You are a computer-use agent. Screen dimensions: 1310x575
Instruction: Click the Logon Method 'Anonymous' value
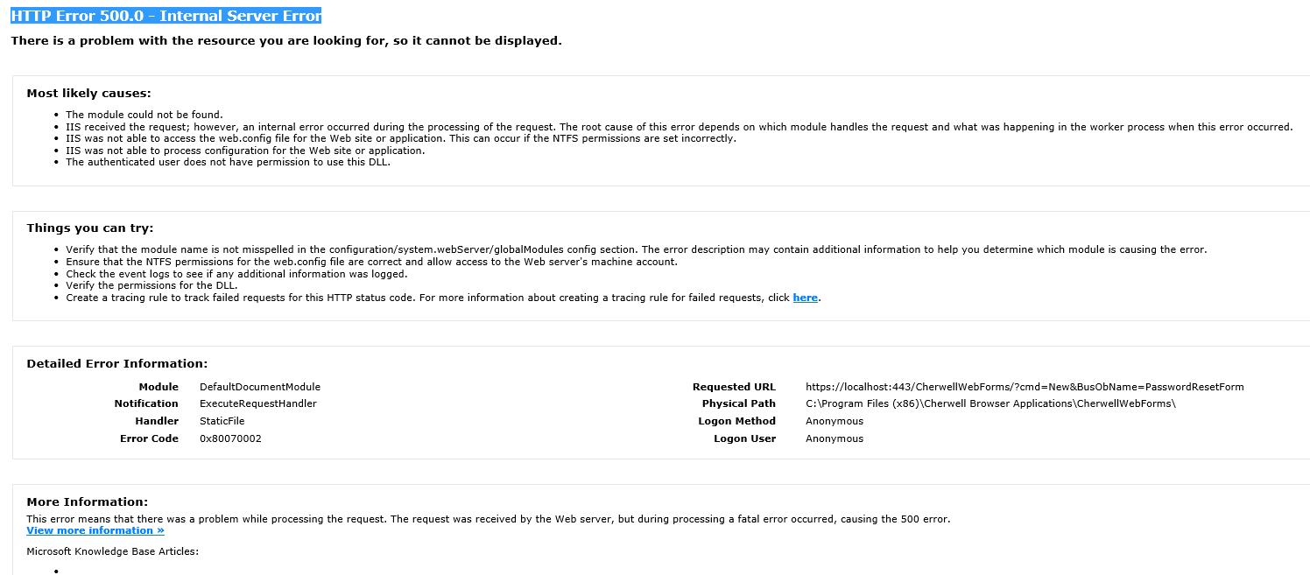pyautogui.click(x=835, y=421)
